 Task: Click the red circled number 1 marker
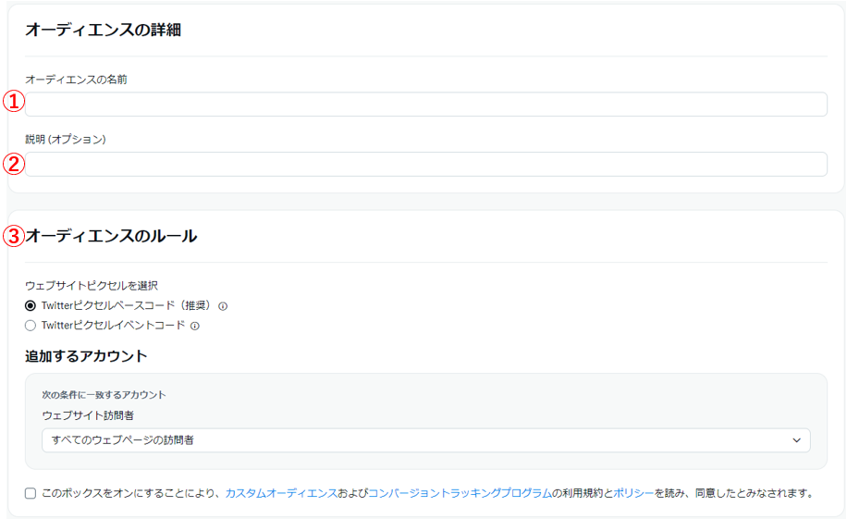click(13, 101)
